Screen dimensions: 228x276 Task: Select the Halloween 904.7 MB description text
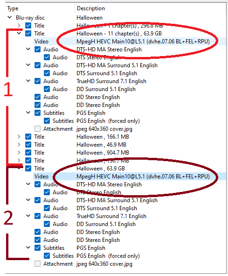[x=103, y=153]
